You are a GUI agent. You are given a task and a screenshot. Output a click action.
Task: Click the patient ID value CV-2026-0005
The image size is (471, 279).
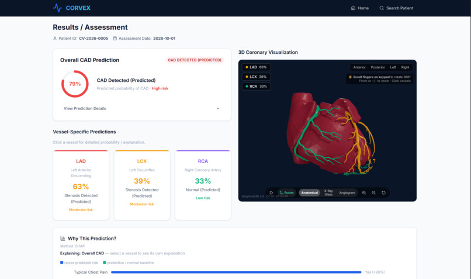click(x=93, y=39)
